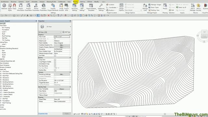Click the ViewCube TOP face

[x=204, y=32]
